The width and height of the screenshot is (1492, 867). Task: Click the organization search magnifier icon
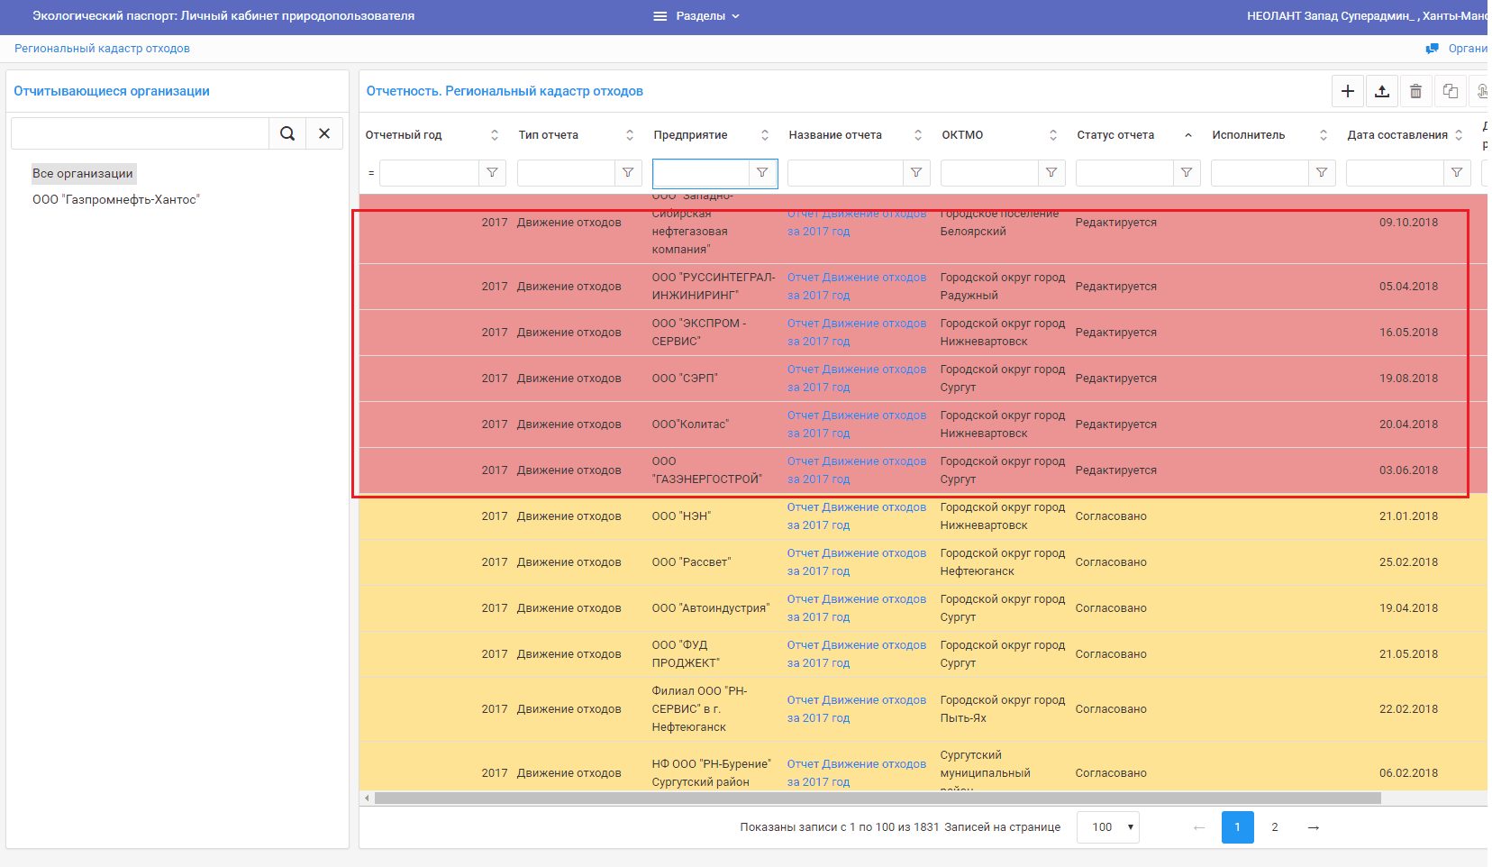pos(287,133)
